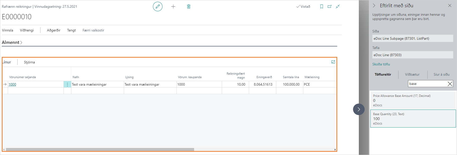Click the round next arrow button
457x155 pixels.
pos(359,109)
